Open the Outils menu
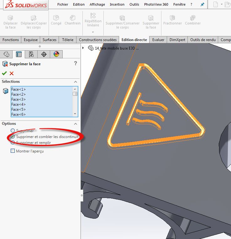Screen dimensions: 231x239 (134, 4)
